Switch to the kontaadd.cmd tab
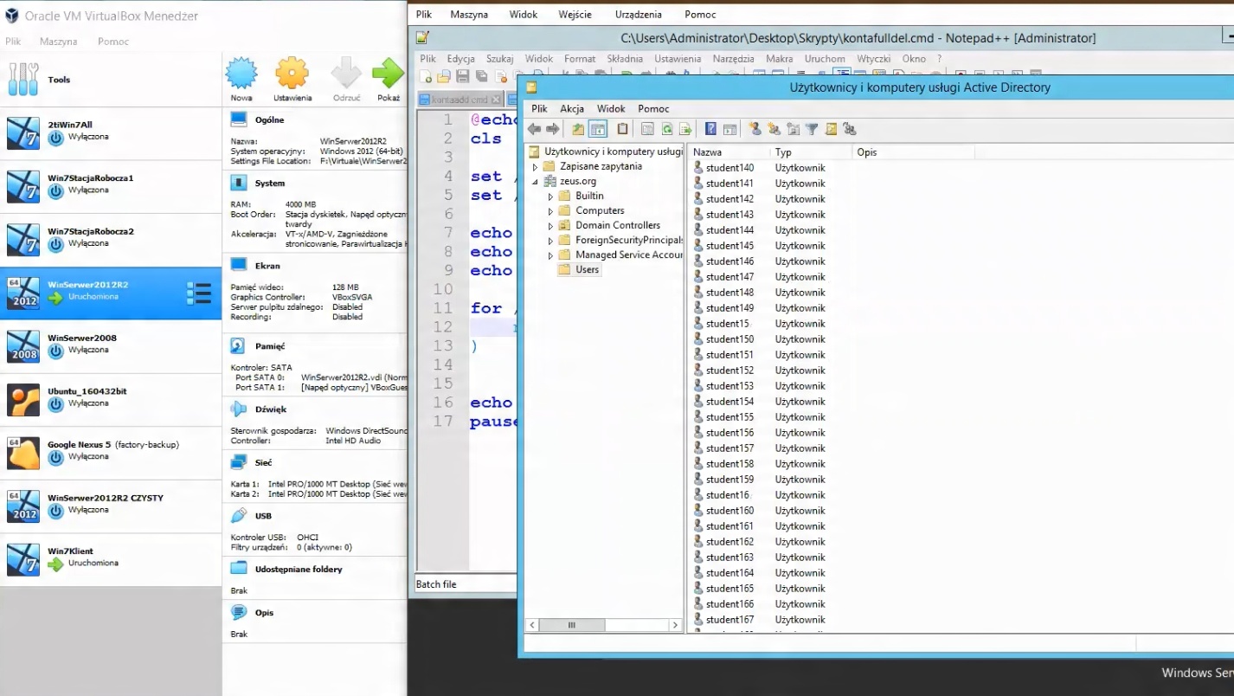Image resolution: width=1234 pixels, height=696 pixels. click(460, 100)
